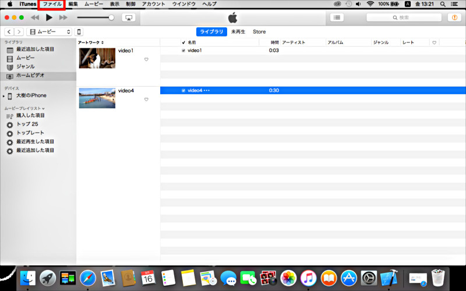466x291 pixels.
Task: Open the AirPlay output button
Action: point(129,17)
